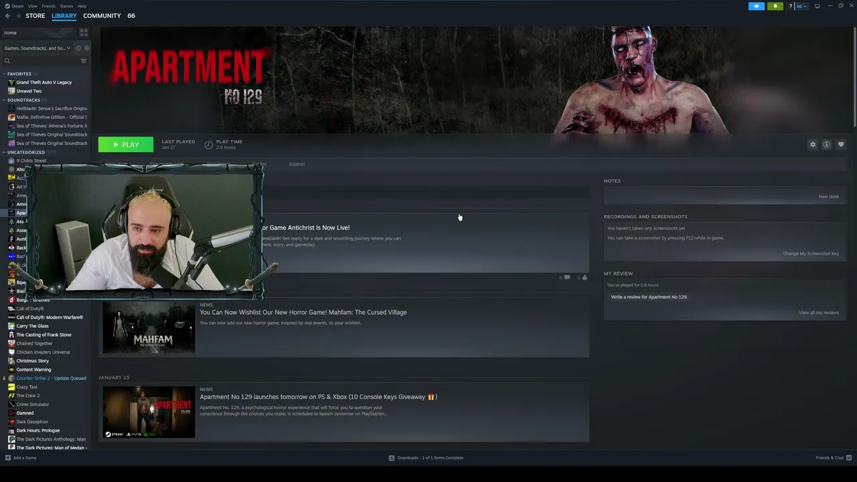Switch to the Store tab
The height and width of the screenshot is (482, 857).
coord(35,16)
